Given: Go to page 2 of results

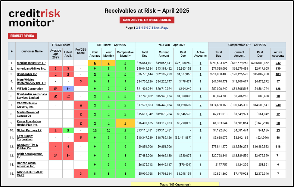Looking at the screenshot, I should pos(137,28).
